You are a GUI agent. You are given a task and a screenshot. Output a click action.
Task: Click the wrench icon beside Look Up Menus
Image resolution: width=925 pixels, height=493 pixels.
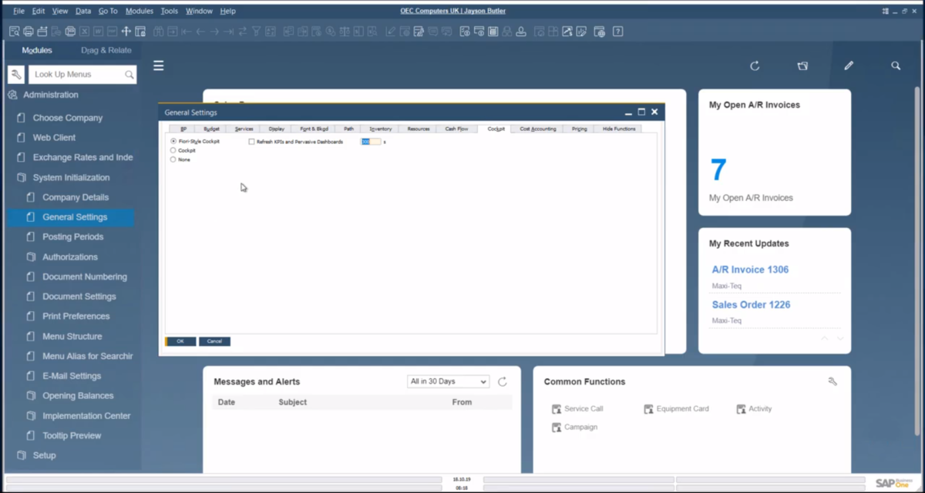point(16,75)
